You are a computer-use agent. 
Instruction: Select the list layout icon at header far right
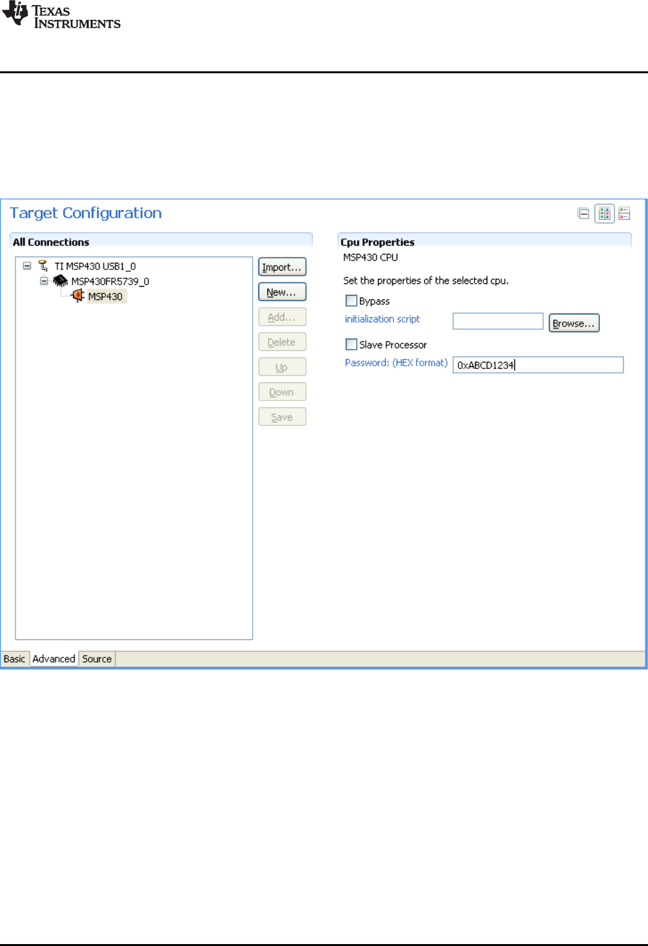click(x=625, y=213)
